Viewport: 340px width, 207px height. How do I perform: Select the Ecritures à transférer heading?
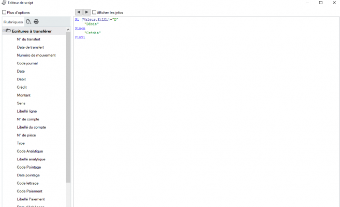coord(32,31)
